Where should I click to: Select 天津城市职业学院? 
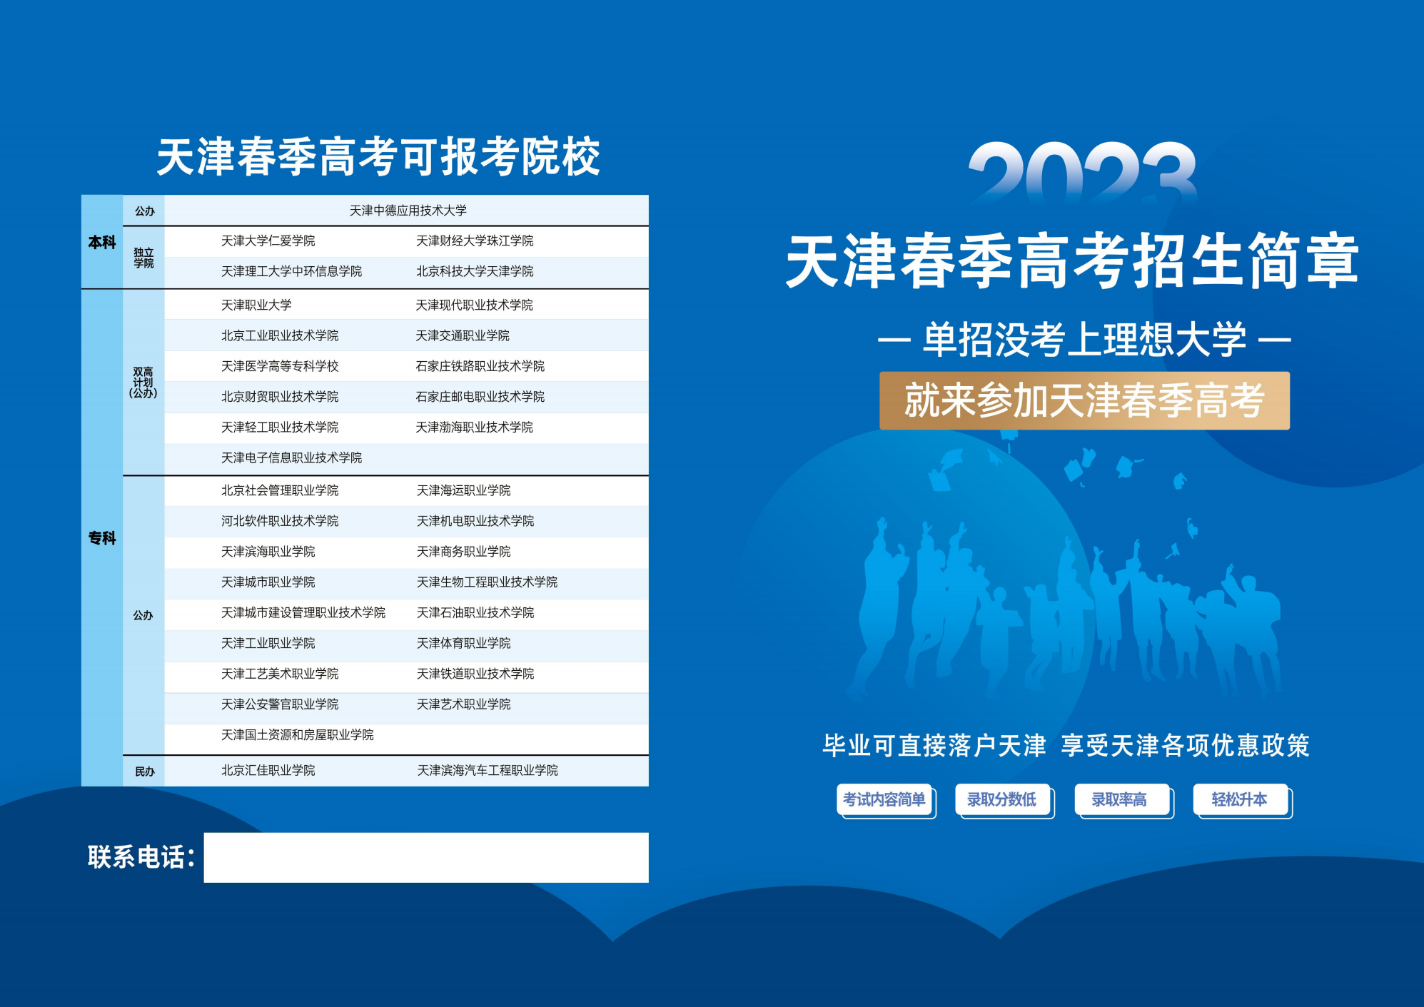click(x=268, y=582)
